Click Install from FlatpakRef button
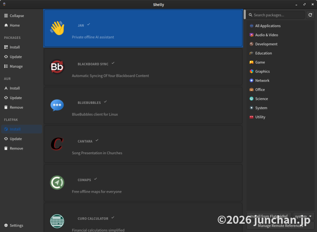This screenshot has width=317, height=232. (x=269, y=216)
